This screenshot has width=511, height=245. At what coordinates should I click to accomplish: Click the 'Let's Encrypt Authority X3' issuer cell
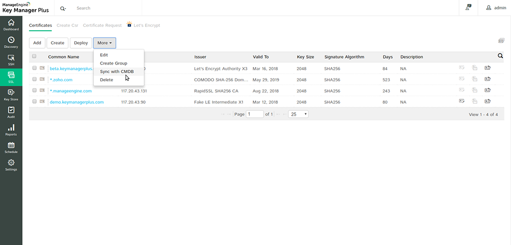[x=221, y=69]
